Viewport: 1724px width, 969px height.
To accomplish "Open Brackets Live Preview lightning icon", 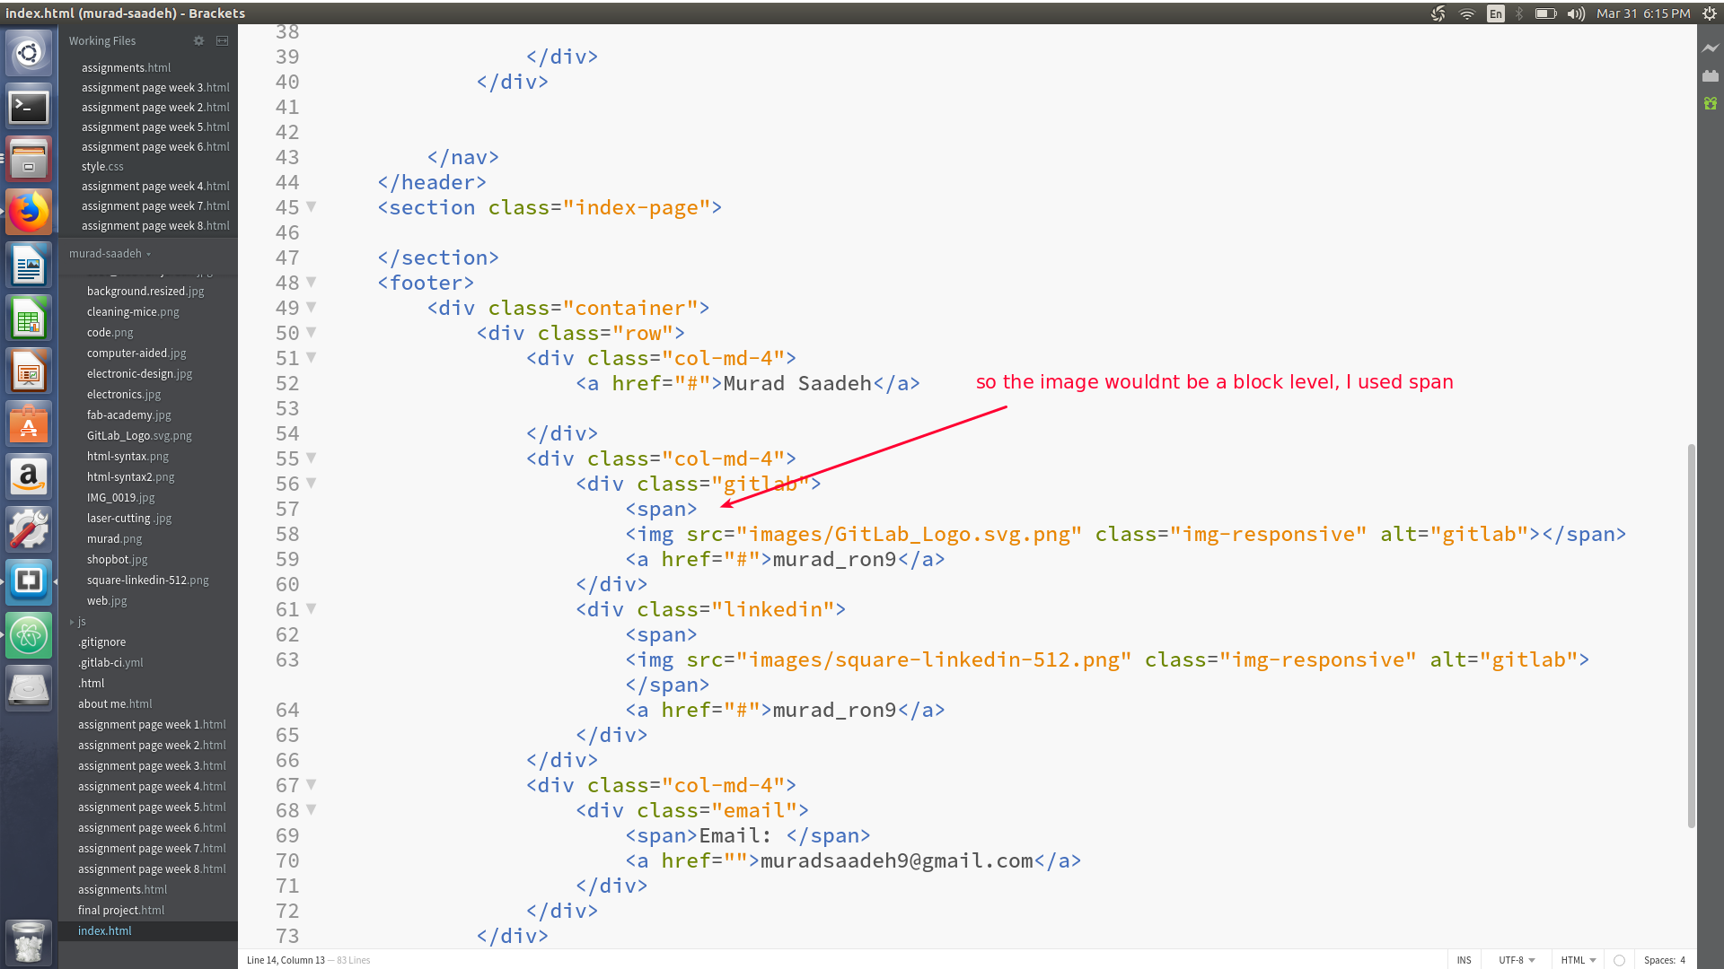I will [1711, 48].
